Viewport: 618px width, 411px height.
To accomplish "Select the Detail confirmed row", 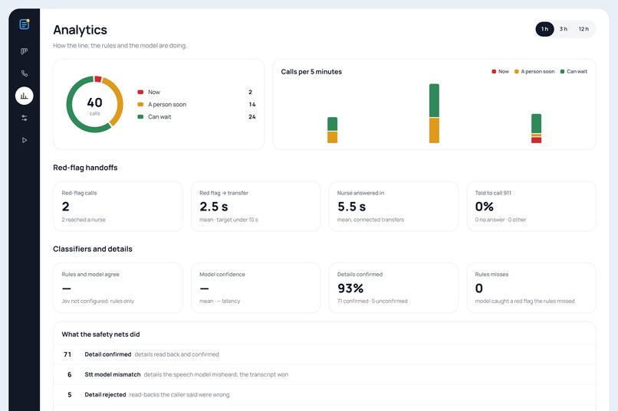I will point(324,354).
